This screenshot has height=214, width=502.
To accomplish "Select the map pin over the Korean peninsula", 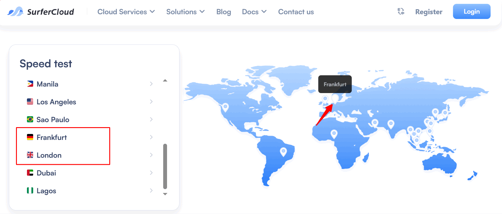I will click(x=435, y=113).
